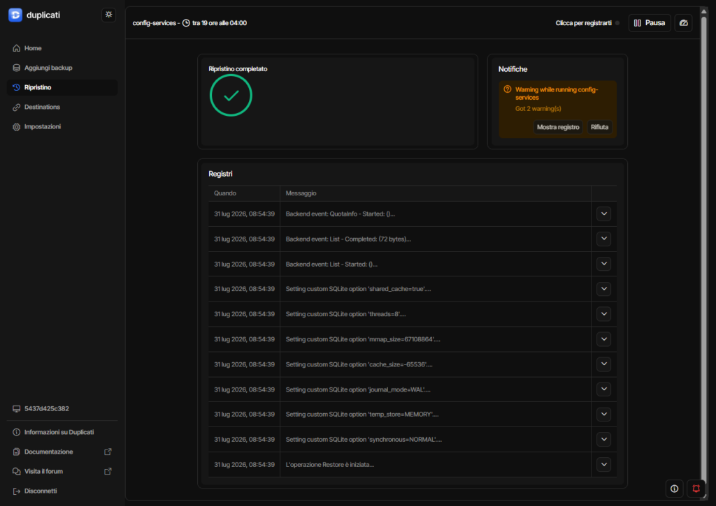Expand the 'threads=8' log row
Image resolution: width=716 pixels, height=506 pixels.
[x=603, y=313]
